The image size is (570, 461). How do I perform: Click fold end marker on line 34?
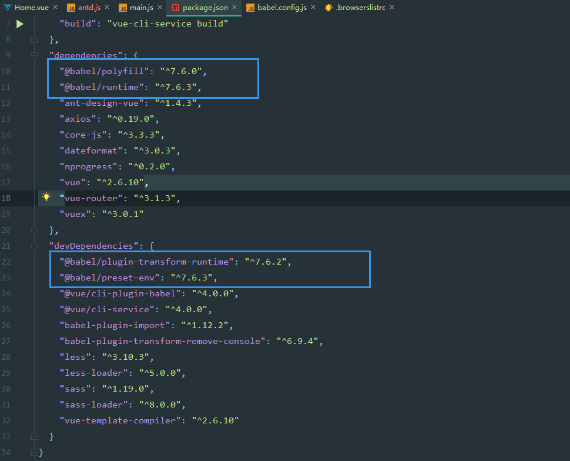click(x=34, y=452)
